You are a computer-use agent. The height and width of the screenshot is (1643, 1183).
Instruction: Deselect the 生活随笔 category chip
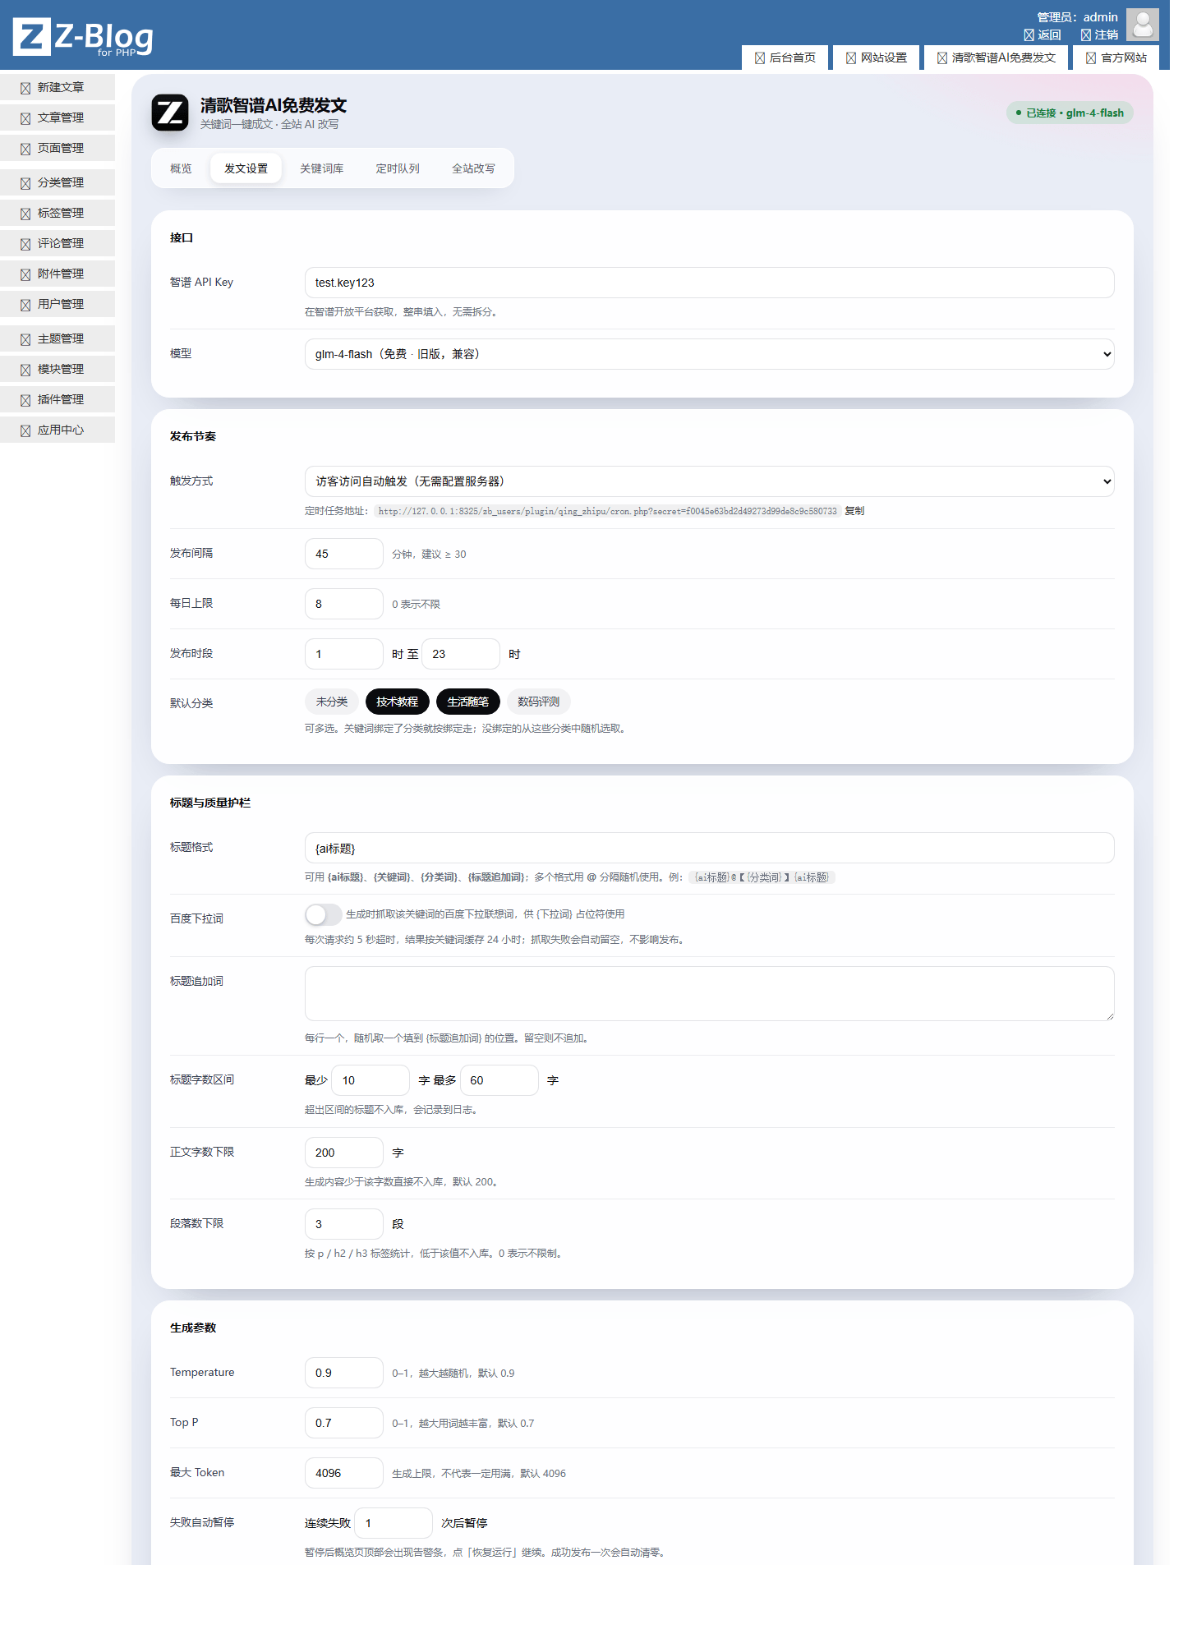point(468,702)
